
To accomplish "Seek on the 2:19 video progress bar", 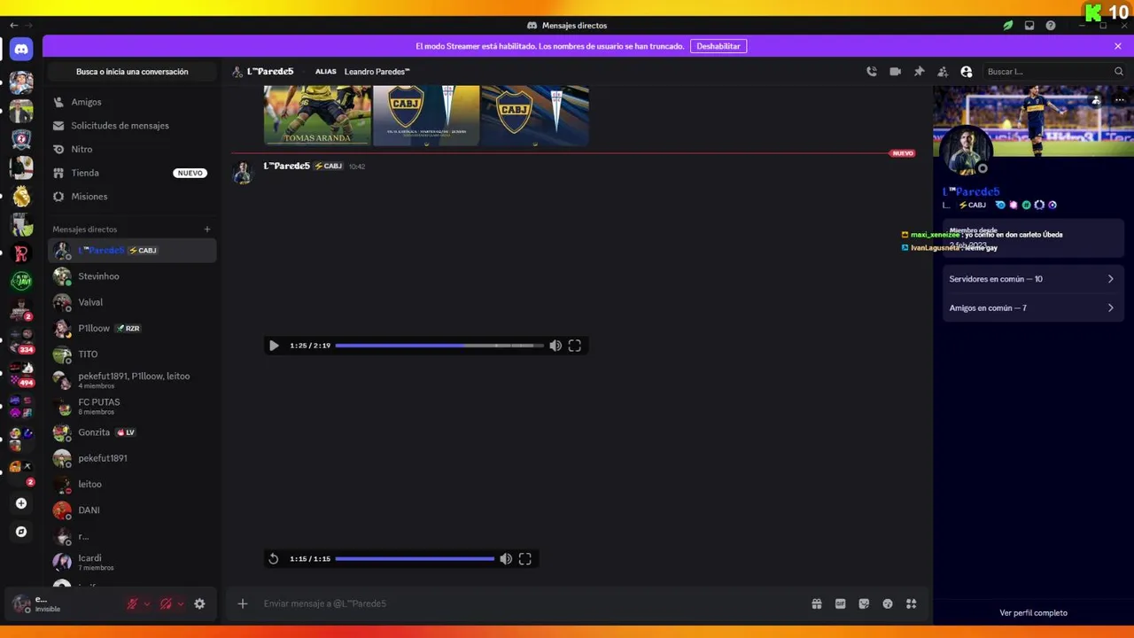I will tap(439, 346).
